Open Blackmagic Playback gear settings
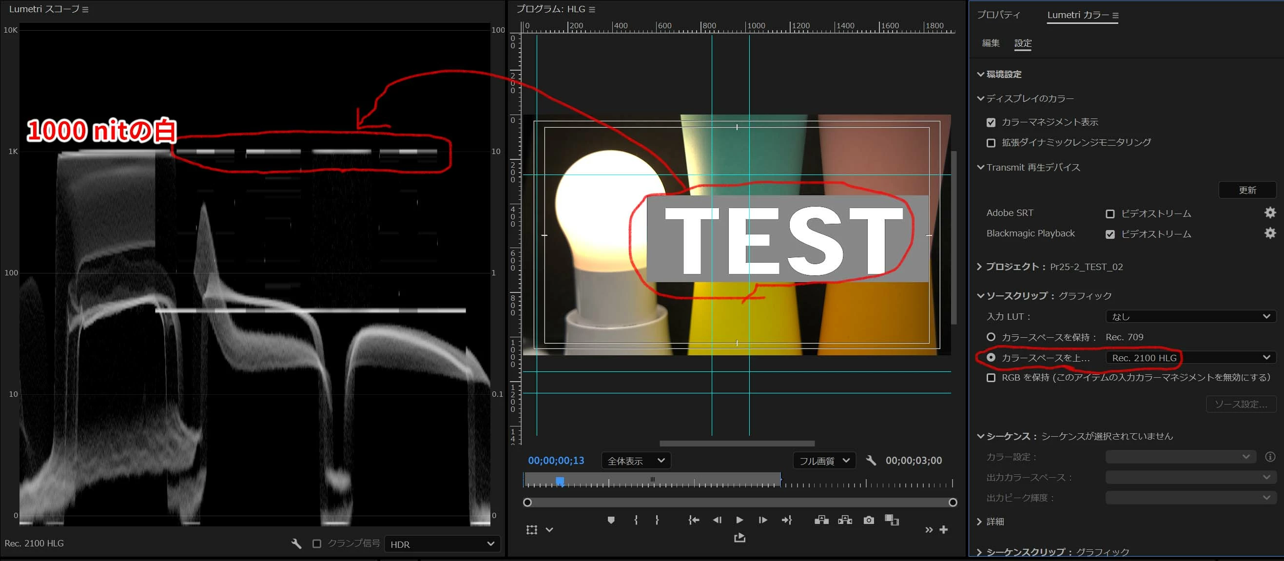This screenshot has height=561, width=1284. click(x=1270, y=233)
